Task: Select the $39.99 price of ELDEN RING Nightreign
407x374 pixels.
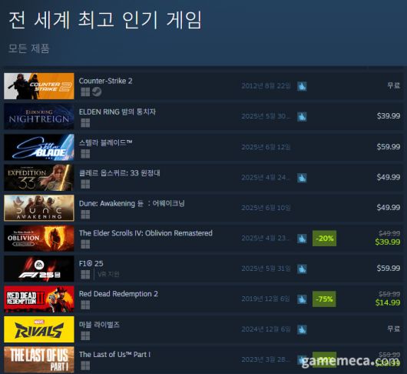Action: [x=389, y=116]
